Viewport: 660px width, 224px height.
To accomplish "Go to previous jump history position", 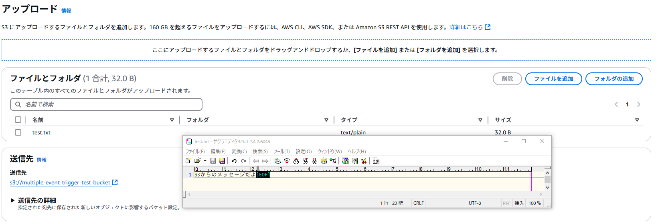I will point(255,161).
